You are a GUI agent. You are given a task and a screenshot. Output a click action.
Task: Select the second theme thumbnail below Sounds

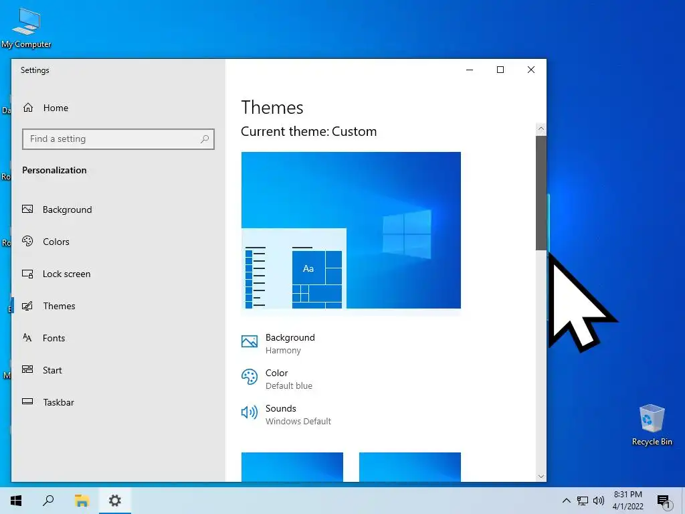[x=410, y=466]
